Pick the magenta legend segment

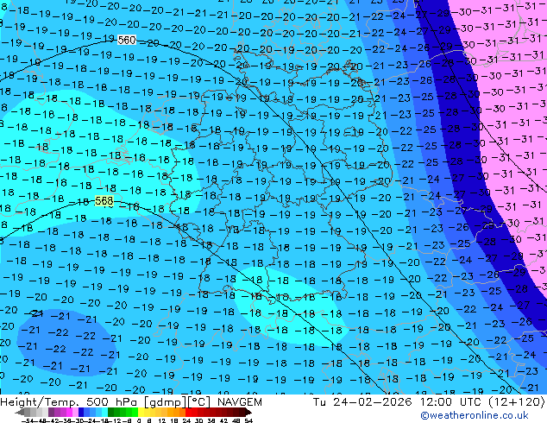tap(69, 413)
